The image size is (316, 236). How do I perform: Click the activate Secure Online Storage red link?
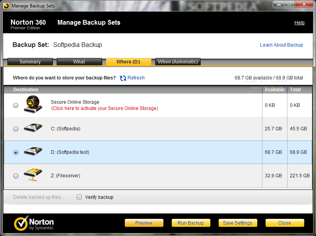pos(104,108)
